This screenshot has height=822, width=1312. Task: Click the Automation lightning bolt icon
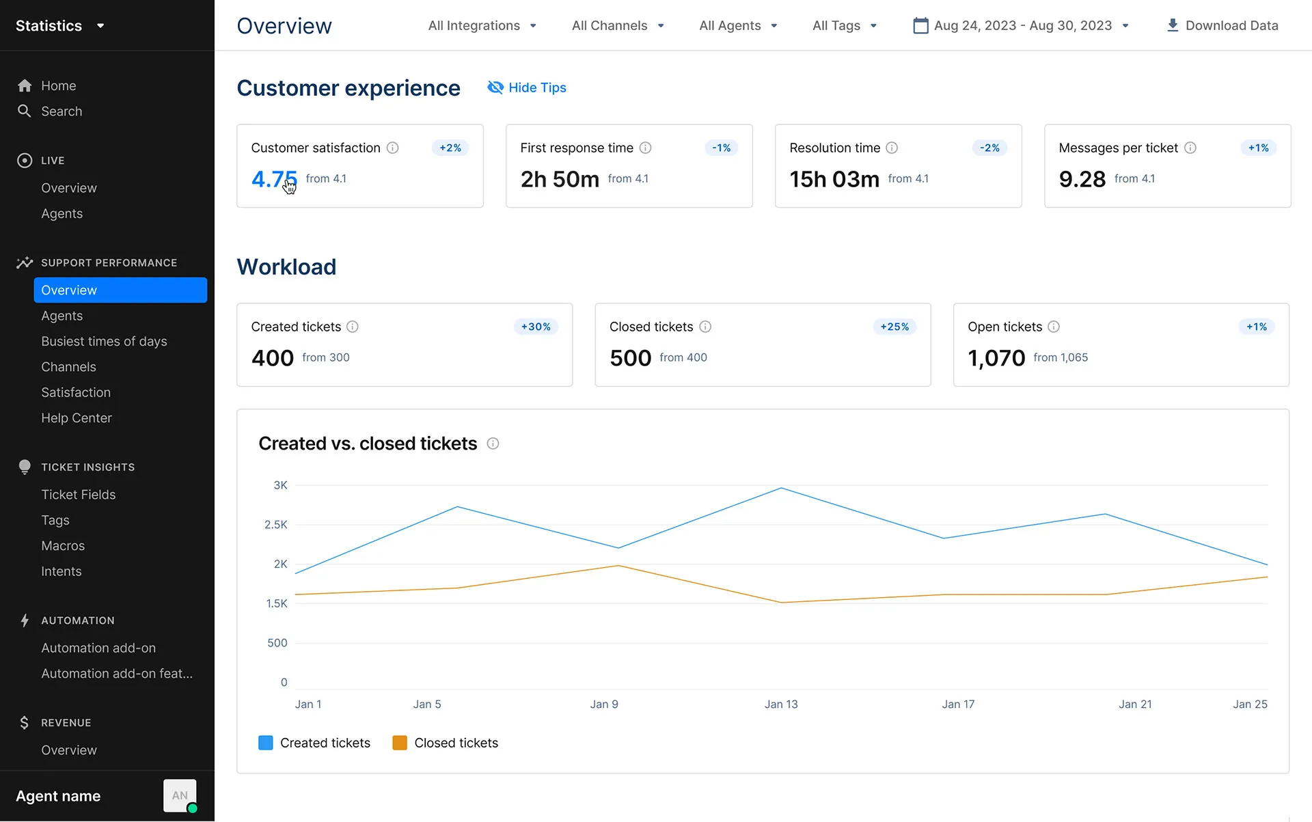tap(25, 620)
